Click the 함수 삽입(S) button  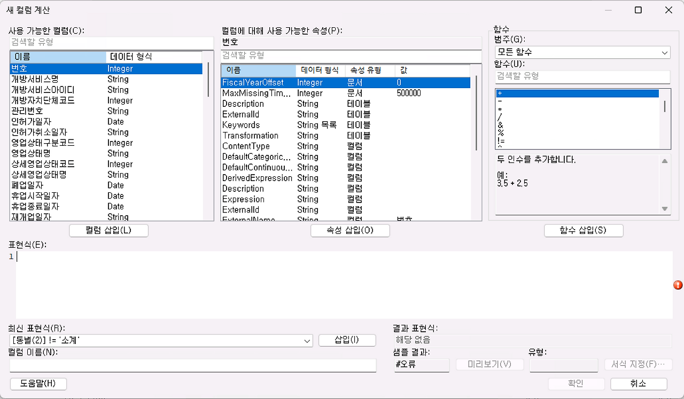coord(584,230)
